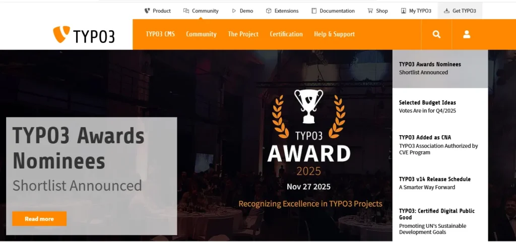The height and width of the screenshot is (242, 516).
Task: Open the Documentation top link
Action: tap(337, 11)
